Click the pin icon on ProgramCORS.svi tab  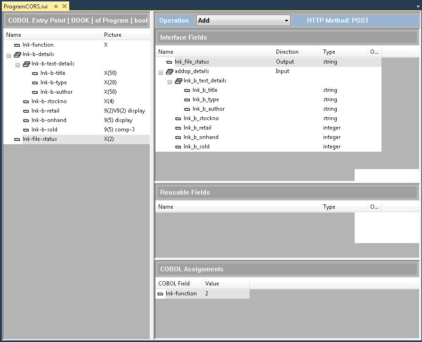(56, 6)
